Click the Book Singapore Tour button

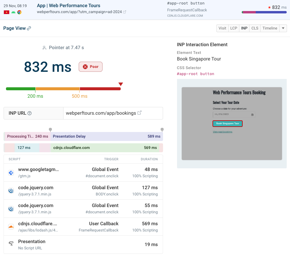tap(227, 123)
